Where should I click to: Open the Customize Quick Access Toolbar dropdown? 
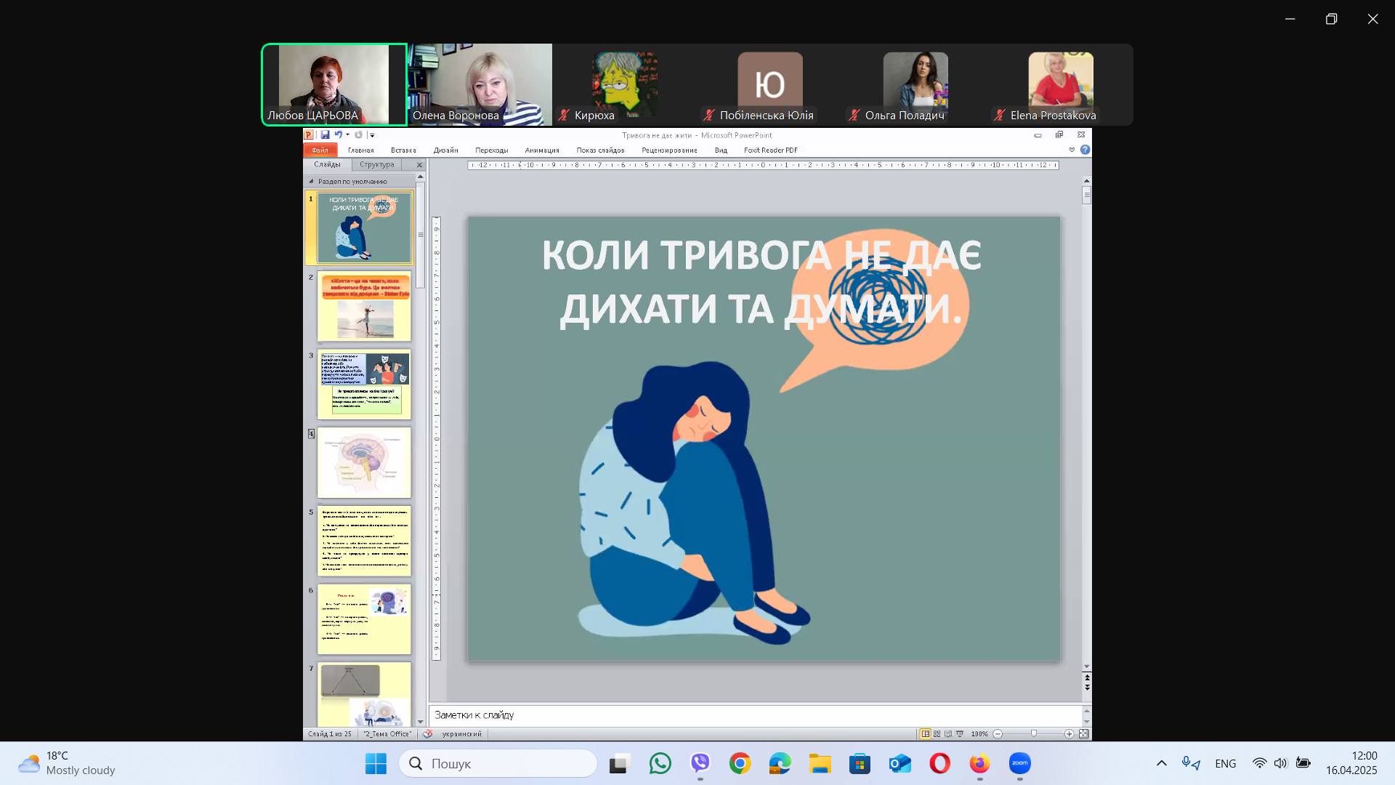[x=372, y=135]
